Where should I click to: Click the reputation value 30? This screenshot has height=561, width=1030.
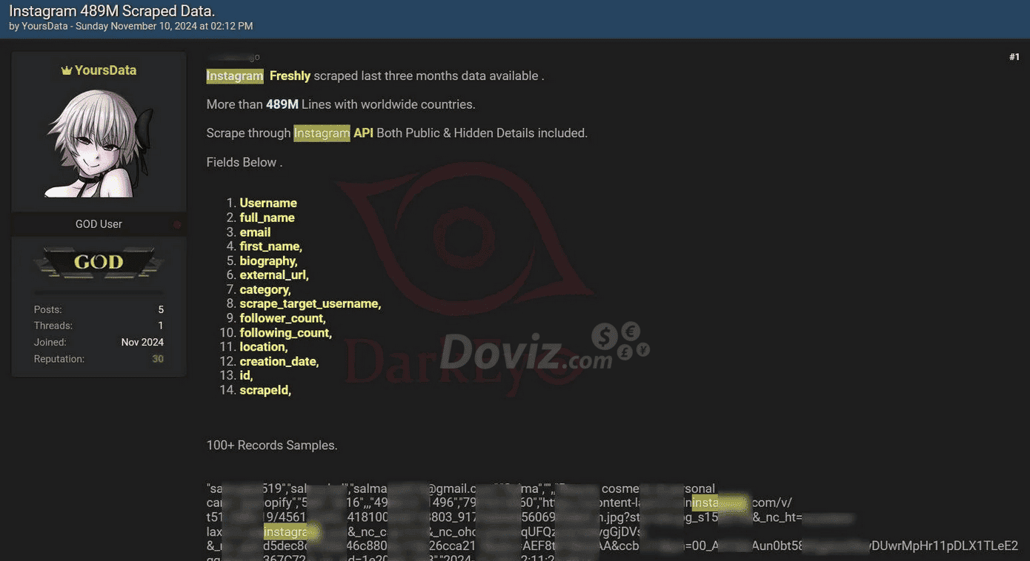157,359
